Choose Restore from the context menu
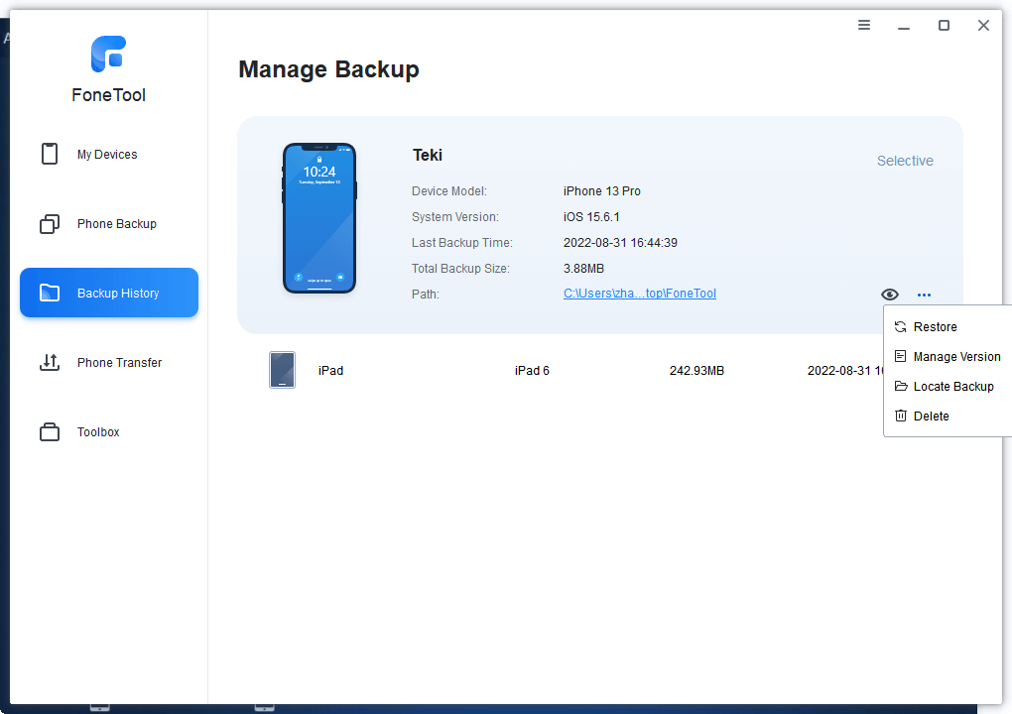 [935, 327]
